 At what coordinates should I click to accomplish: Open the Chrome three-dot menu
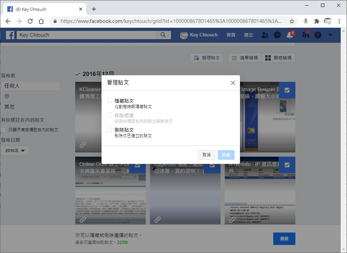click(x=339, y=21)
